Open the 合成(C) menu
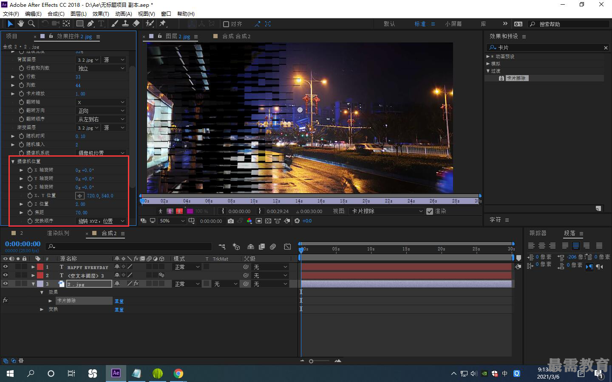Screen dimensions: 612x382 pos(56,14)
